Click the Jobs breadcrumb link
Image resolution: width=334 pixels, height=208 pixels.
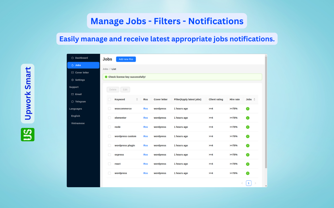coord(105,69)
